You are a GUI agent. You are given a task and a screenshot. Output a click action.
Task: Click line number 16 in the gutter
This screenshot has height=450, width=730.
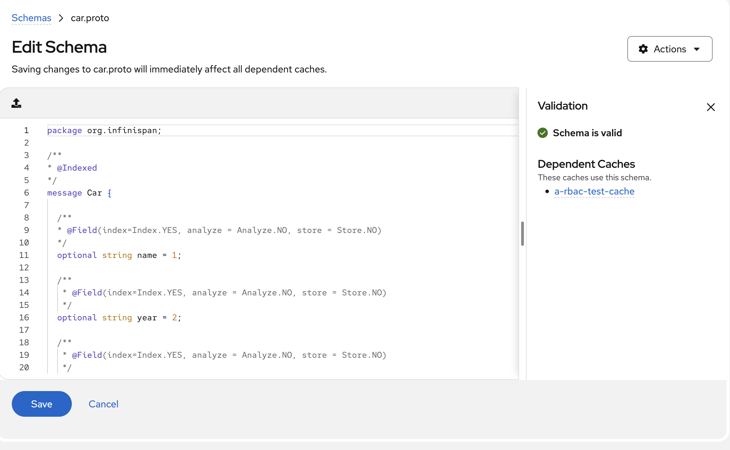tap(24, 318)
